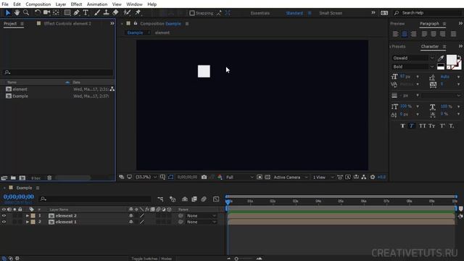Select the Selection arrow tool
The height and width of the screenshot is (261, 464).
tap(7, 13)
